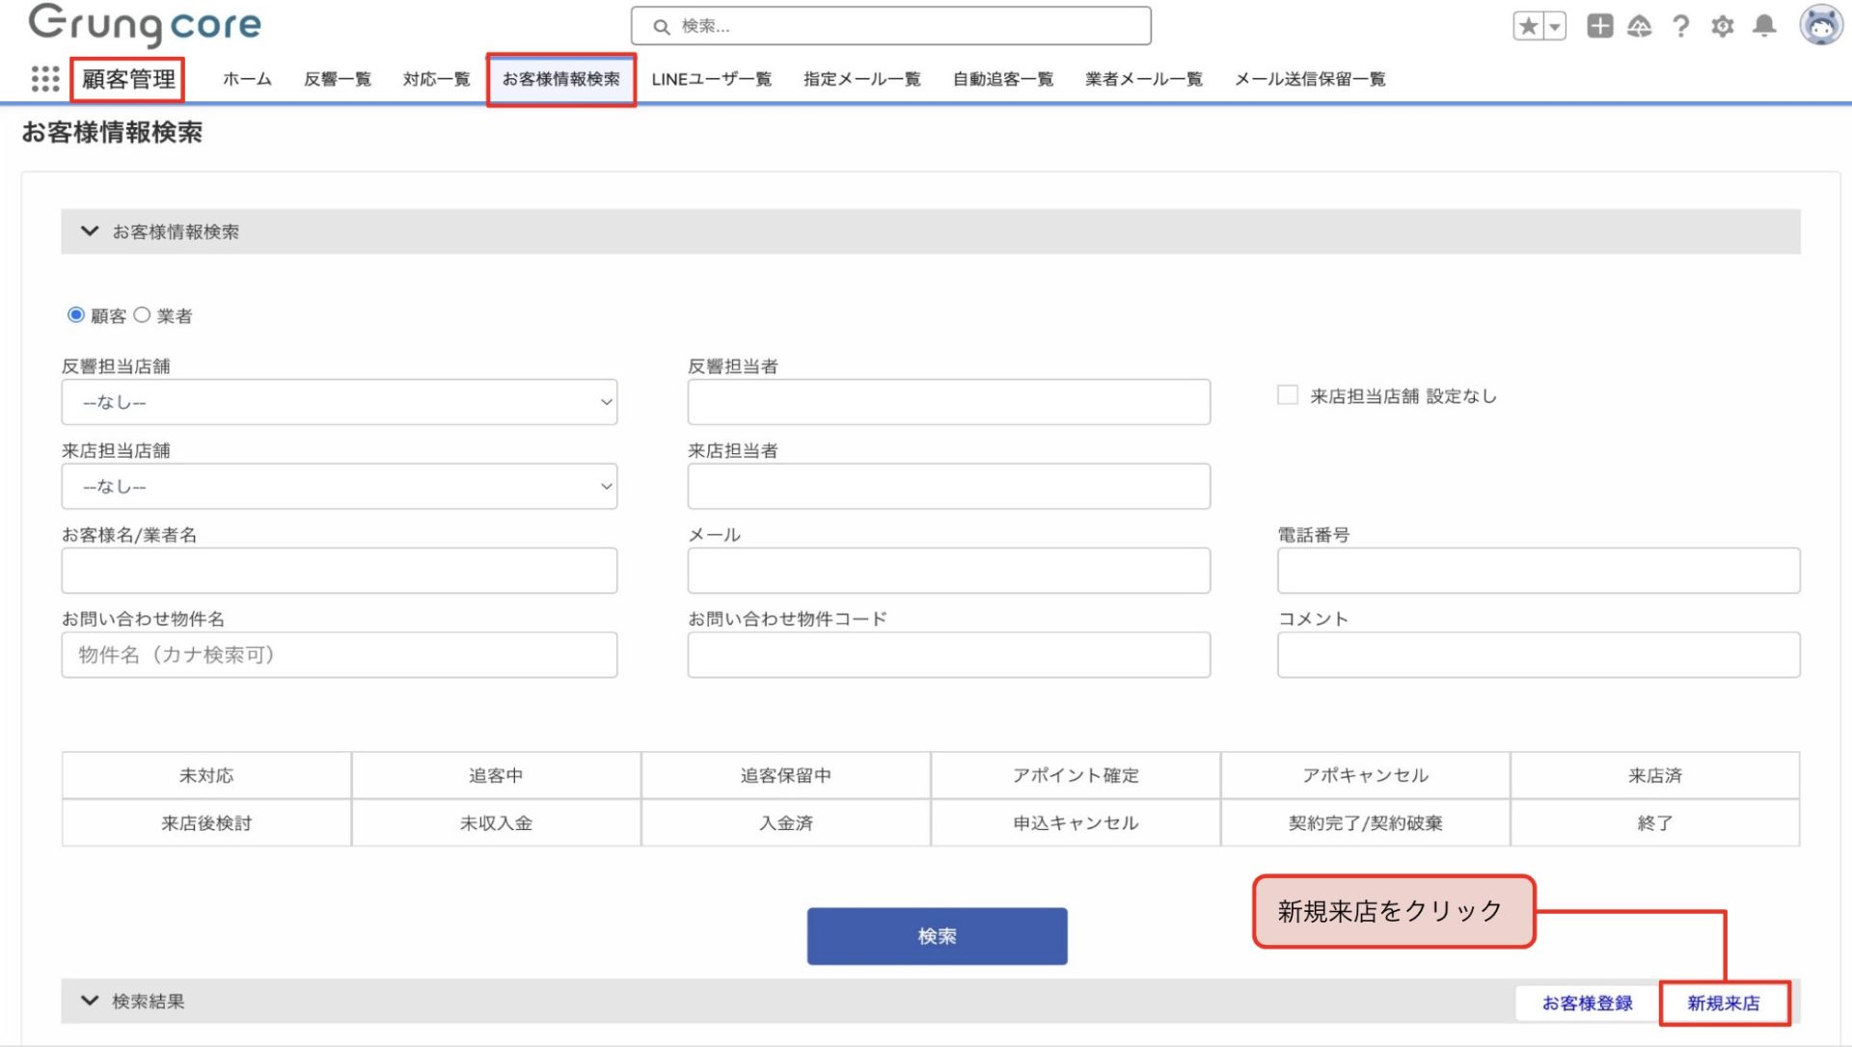
Task: Show the notifications bell
Action: coord(1764,26)
